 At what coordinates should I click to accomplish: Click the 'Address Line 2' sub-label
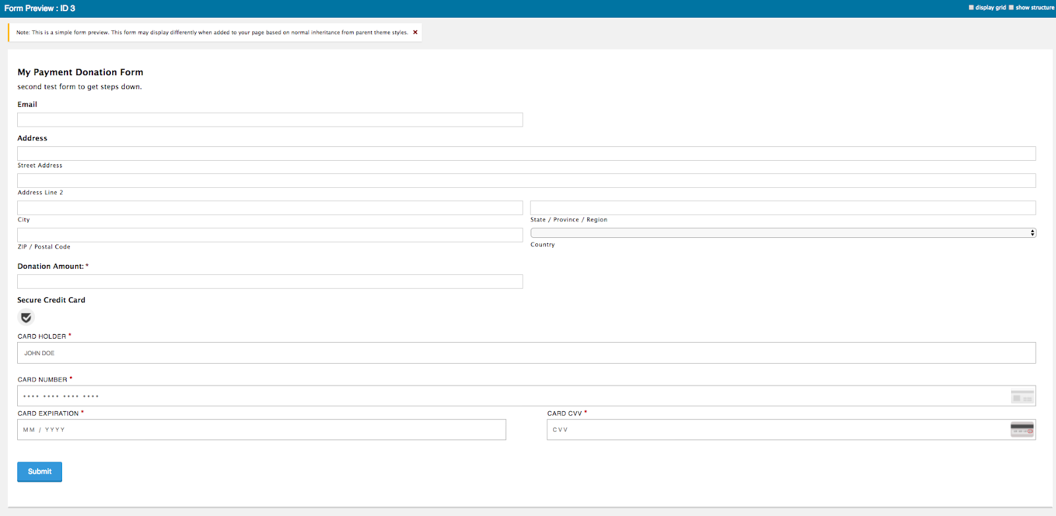[x=41, y=192]
